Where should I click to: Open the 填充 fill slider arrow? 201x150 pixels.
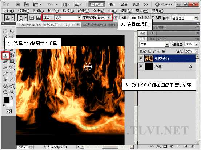click(196, 51)
